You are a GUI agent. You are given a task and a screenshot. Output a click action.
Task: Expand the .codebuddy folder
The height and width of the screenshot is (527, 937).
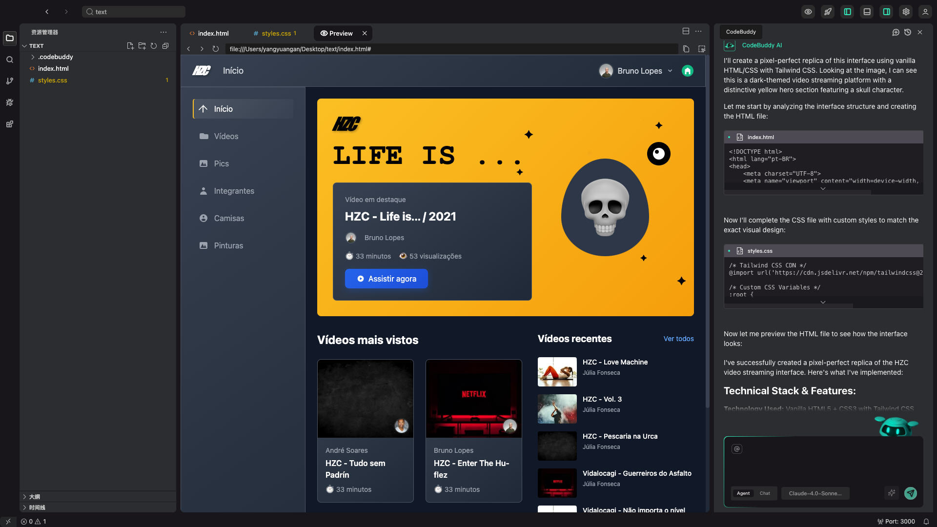click(55, 57)
